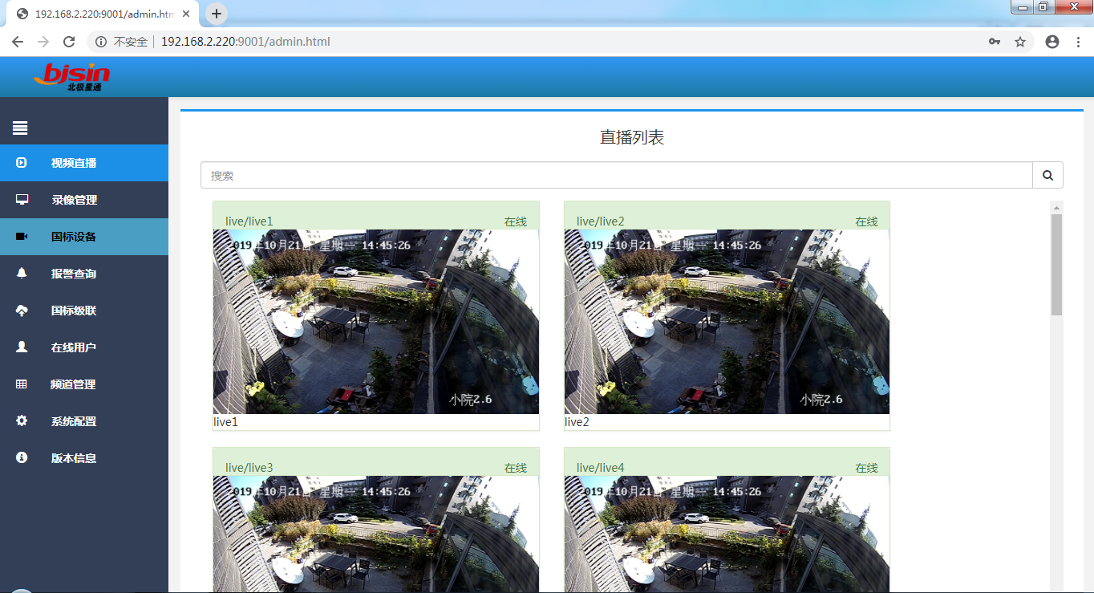Open the 录像管理 menu item
This screenshot has width=1094, height=593.
click(x=84, y=200)
